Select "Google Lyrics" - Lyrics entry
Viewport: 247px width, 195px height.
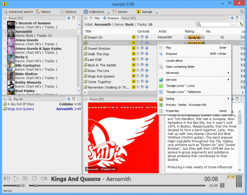click(x=195, y=86)
